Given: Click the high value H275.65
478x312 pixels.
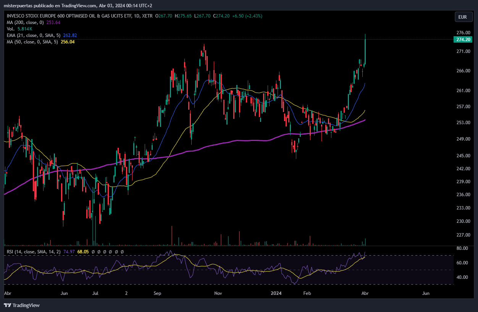Looking at the screenshot, I should point(183,16).
